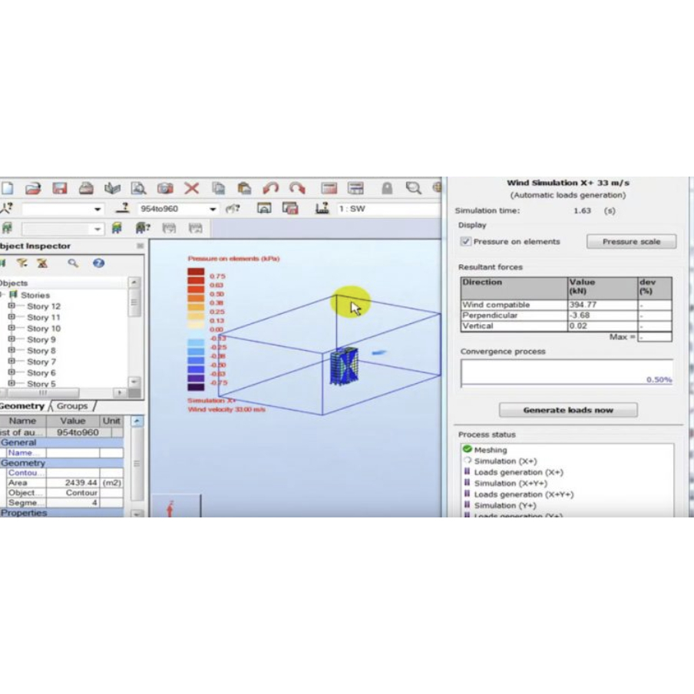Viewport: 694px width, 694px height.
Task: Click the Print icon in toolbar
Action: 86,188
